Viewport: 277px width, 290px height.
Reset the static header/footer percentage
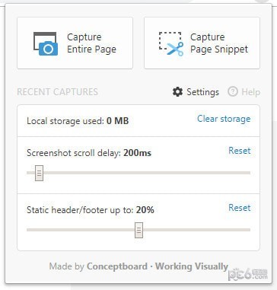coord(240,208)
